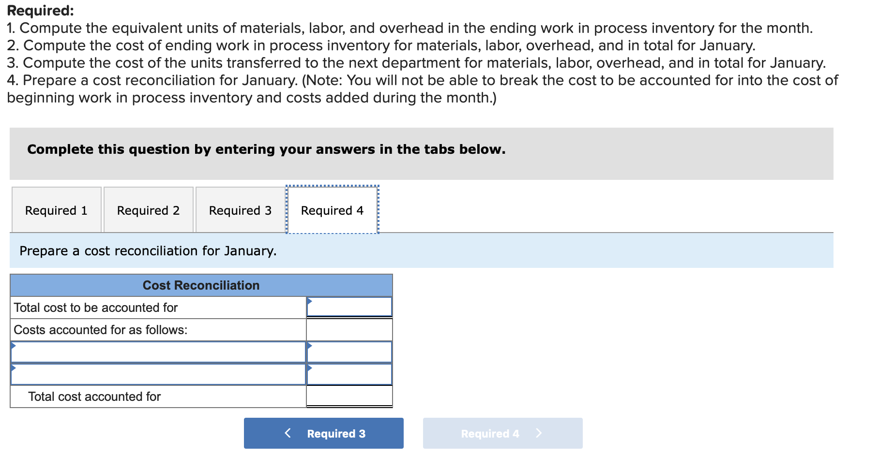Click the right chevron on Required 4 button

pyautogui.click(x=539, y=433)
